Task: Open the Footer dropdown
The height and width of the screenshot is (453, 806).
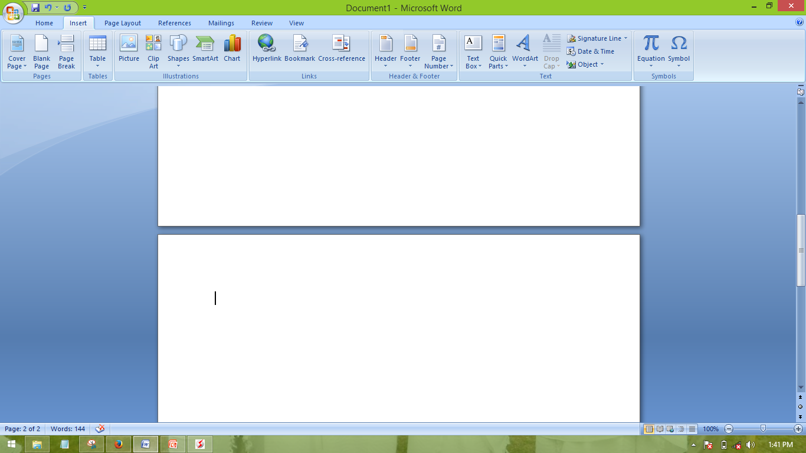Action: coord(410,52)
